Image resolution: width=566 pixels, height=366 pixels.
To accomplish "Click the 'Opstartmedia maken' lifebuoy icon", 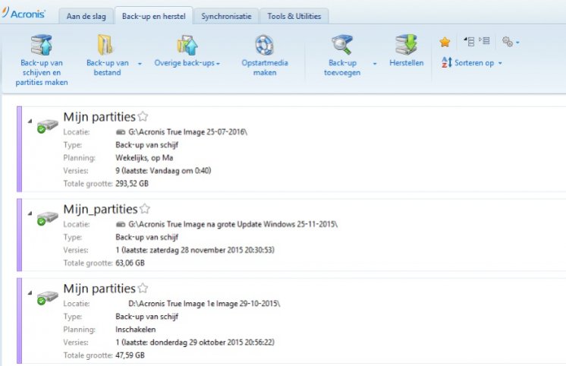I will [x=263, y=44].
